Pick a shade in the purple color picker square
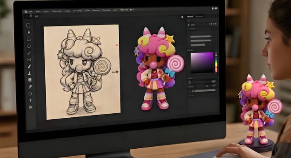This screenshot has height=158, width=291. [x=202, y=62]
